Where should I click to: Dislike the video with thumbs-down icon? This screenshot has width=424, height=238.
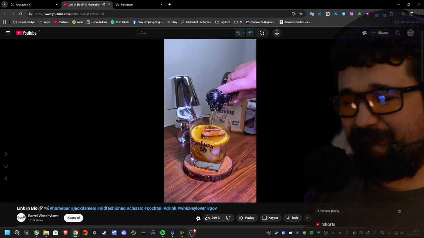coord(228,218)
